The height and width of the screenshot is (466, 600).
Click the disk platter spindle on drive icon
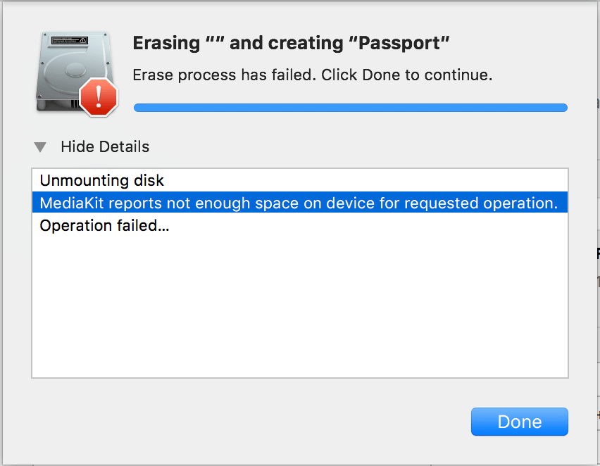pos(75,70)
